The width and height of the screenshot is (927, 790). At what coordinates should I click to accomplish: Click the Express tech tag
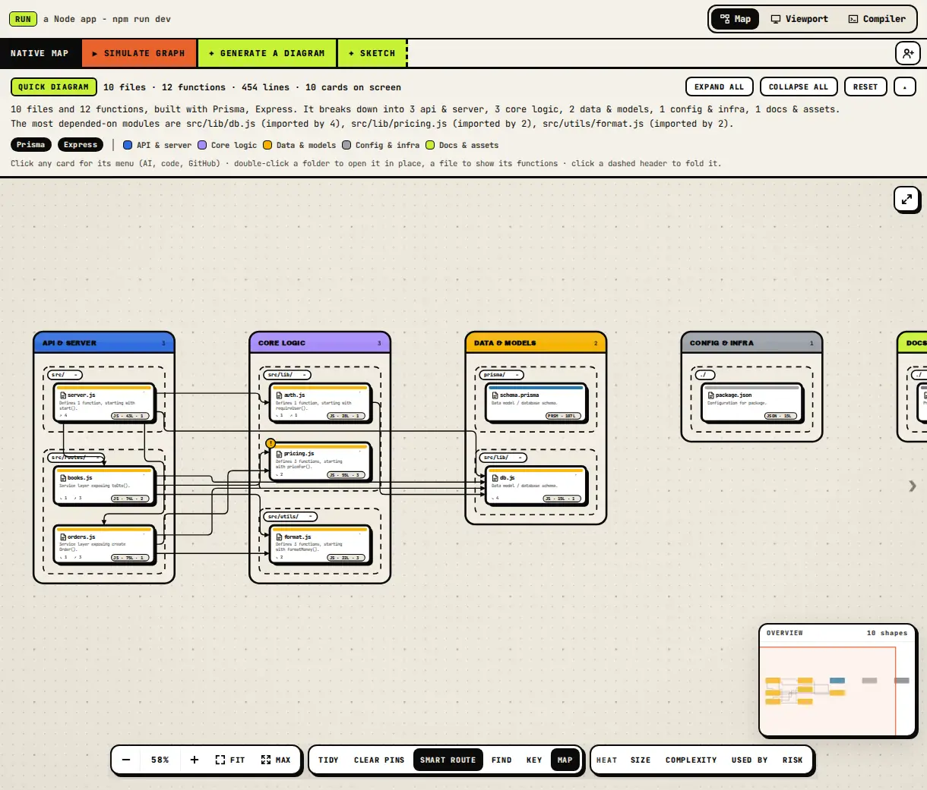click(81, 144)
